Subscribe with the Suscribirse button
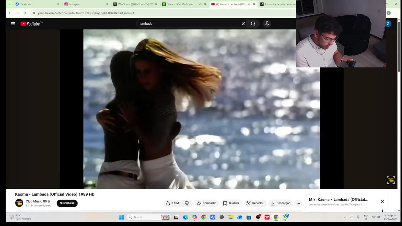This screenshot has width=402, height=226. tap(67, 203)
